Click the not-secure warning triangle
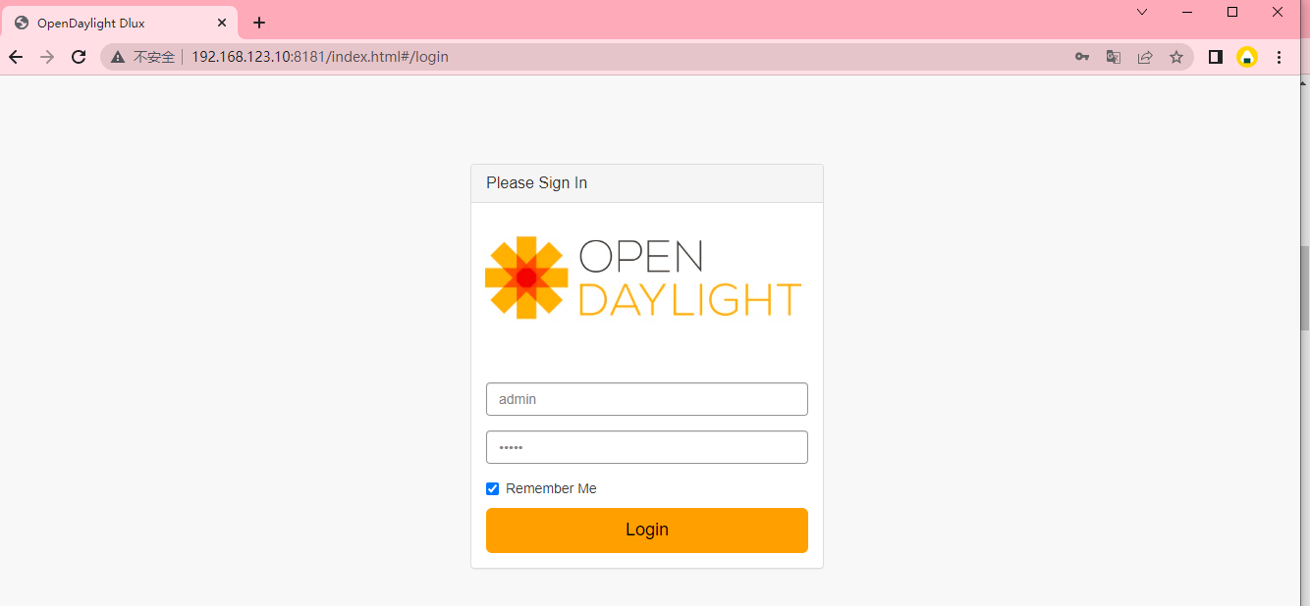The height and width of the screenshot is (606, 1310). click(x=118, y=57)
